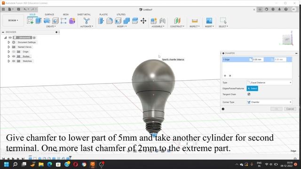Click the Select button for edges
The height and width of the screenshot is (169, 301).
coord(252,89)
